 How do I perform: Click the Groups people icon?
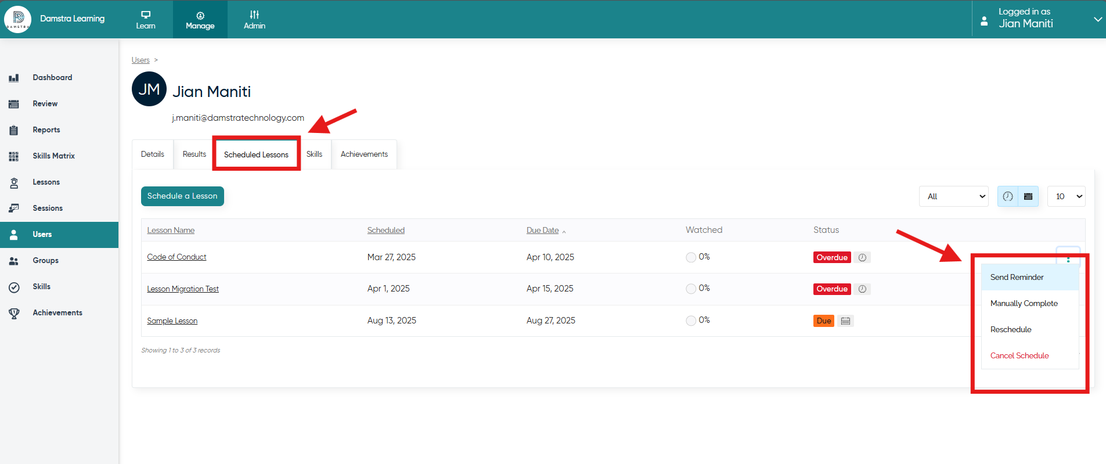point(14,261)
